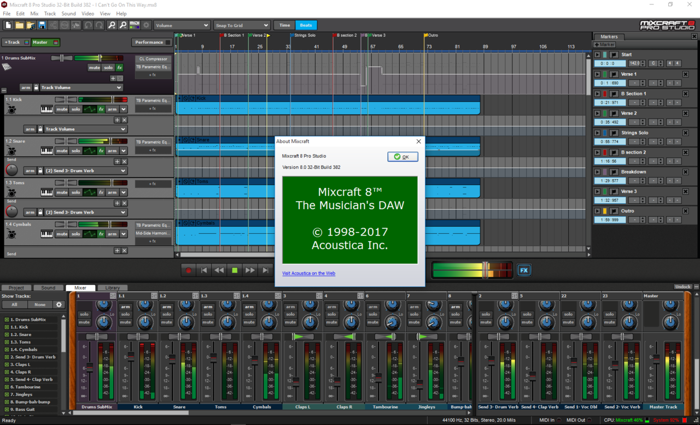This screenshot has height=425, width=700.
Task: Open the Kick Track Volume automation dropdown
Action: [86, 129]
